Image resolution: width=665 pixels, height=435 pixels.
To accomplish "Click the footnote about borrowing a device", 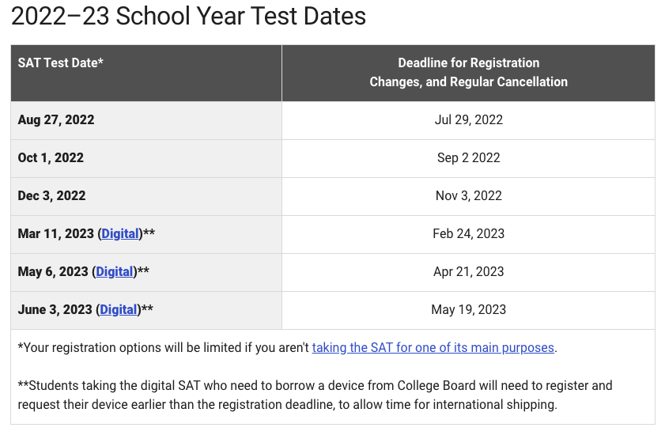I will pyautogui.click(x=315, y=395).
